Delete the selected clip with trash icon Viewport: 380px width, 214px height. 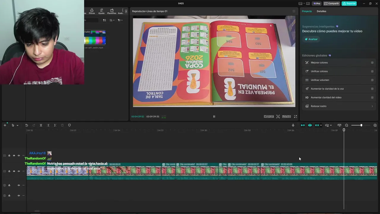62,125
